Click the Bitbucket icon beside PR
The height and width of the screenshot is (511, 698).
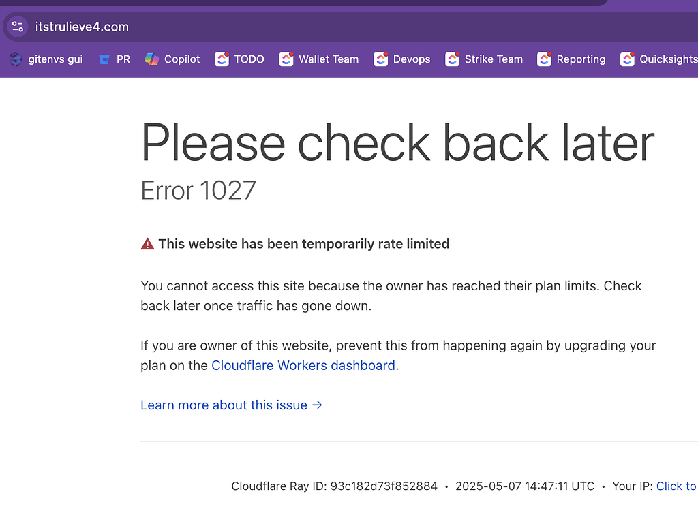104,59
